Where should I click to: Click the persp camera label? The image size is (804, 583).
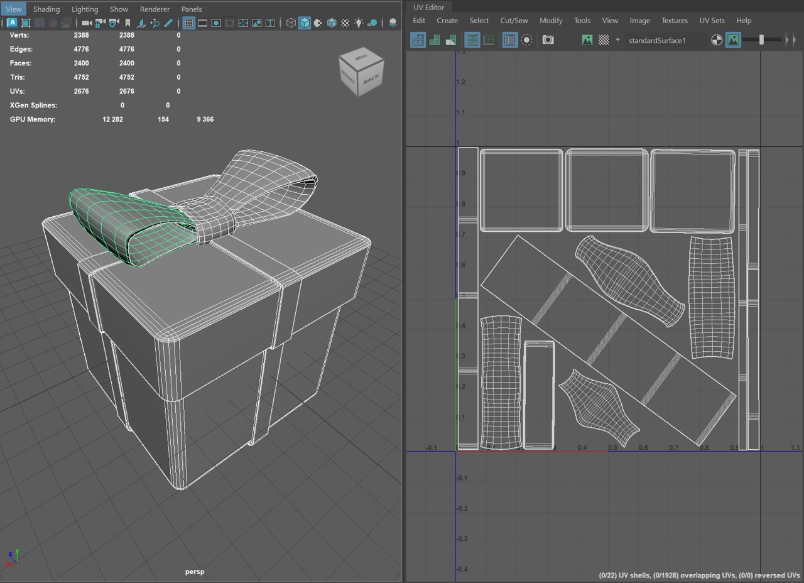(x=195, y=572)
